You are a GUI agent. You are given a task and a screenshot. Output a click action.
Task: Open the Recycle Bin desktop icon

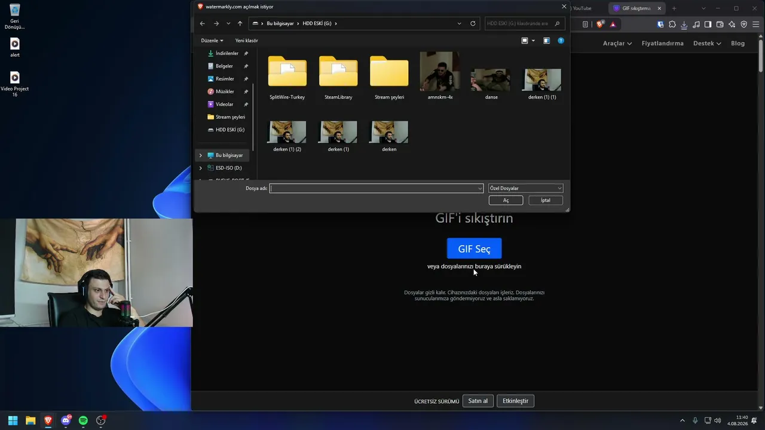click(15, 16)
